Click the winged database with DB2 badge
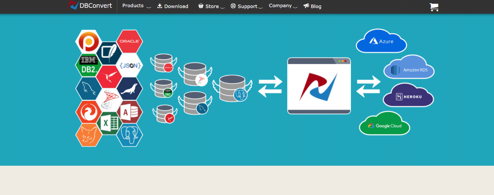 pos(164,88)
